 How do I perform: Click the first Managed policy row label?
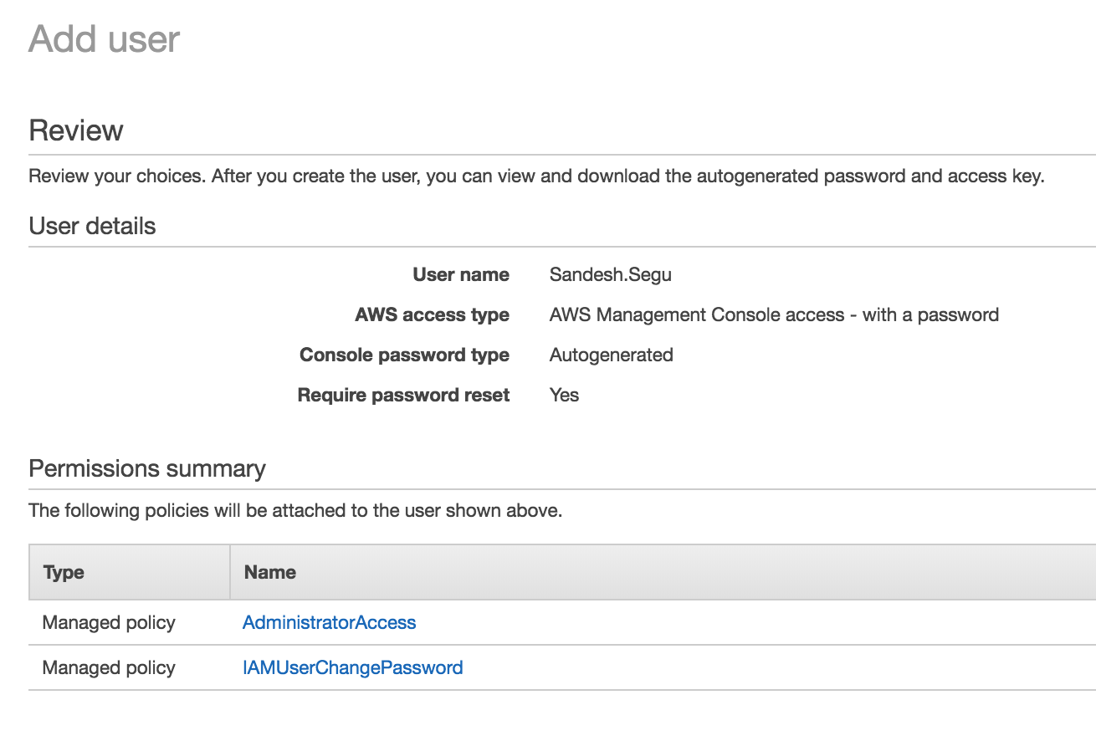(108, 622)
